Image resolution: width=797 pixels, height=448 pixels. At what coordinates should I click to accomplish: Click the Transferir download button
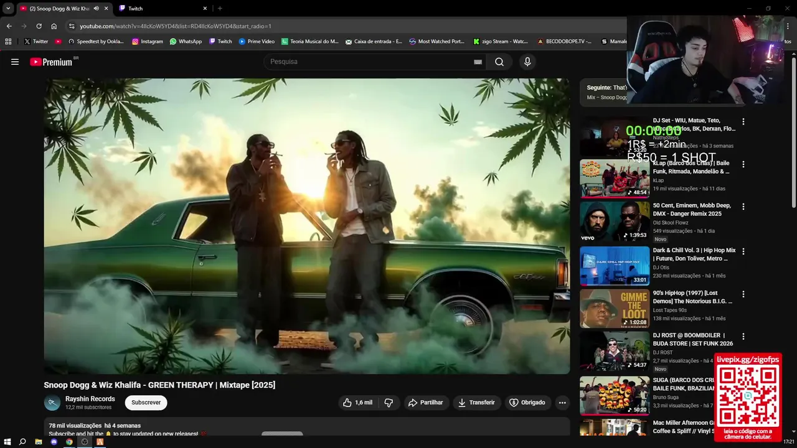pos(476,403)
